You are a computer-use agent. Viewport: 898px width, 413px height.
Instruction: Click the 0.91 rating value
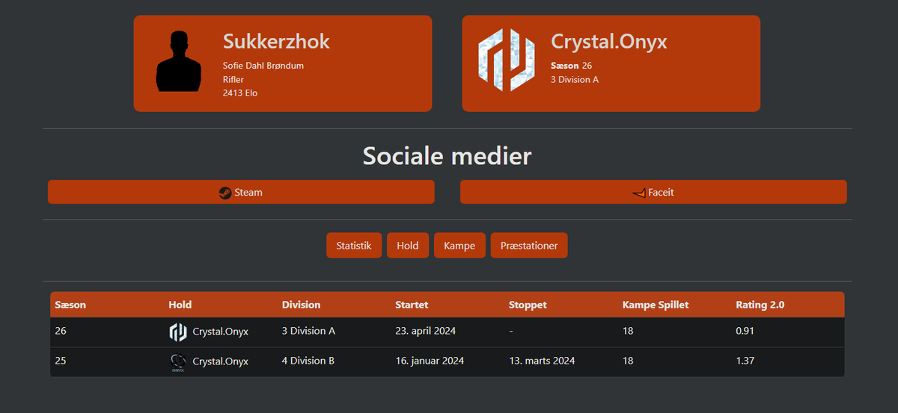point(745,331)
